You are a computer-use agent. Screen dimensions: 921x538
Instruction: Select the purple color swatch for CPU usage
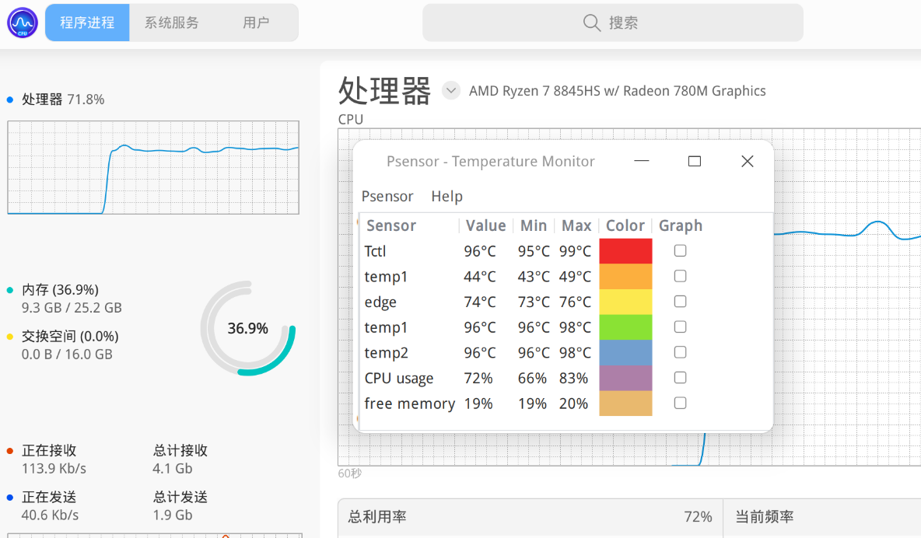click(x=625, y=378)
